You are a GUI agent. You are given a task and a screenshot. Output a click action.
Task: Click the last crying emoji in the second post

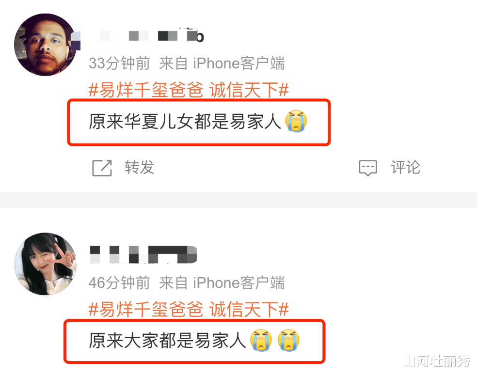(288, 340)
